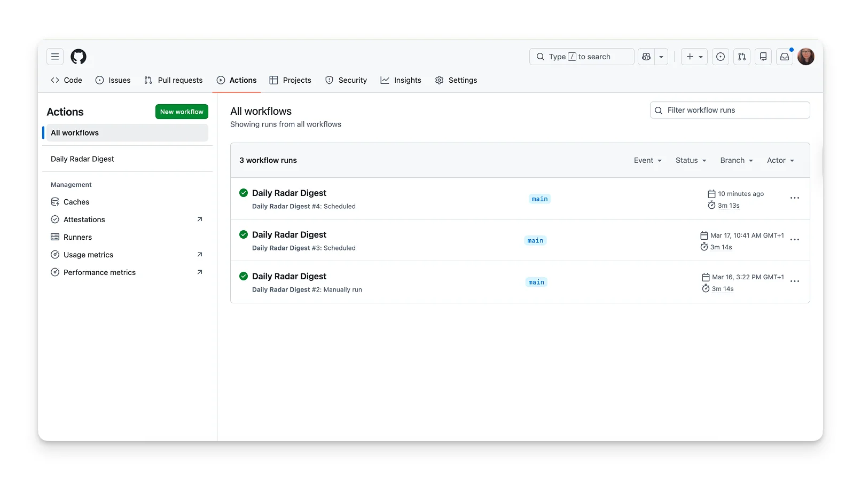The width and height of the screenshot is (861, 479).
Task: Switch to the Insights tab
Action: click(401, 80)
